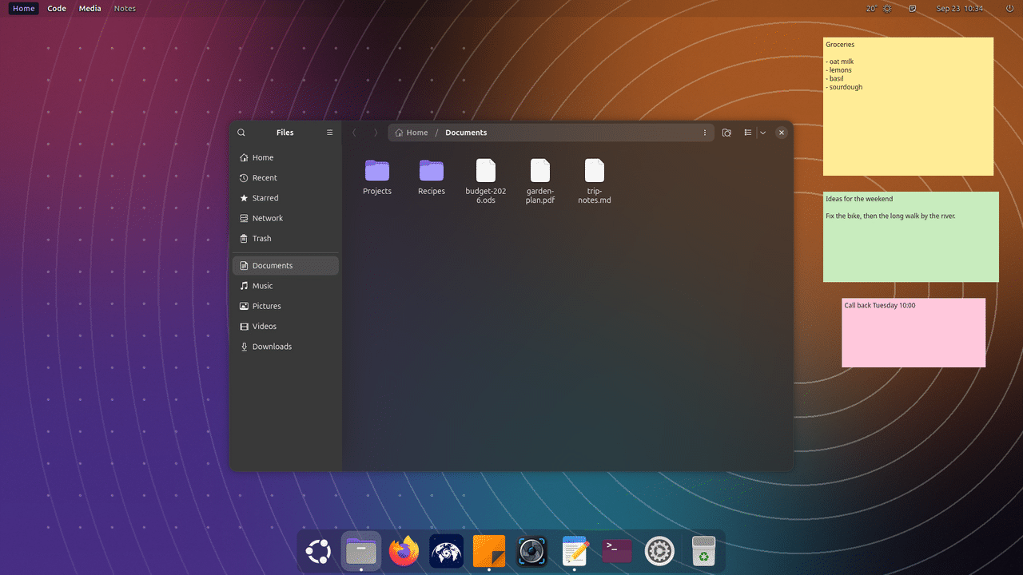Select the Recipes folder icon

[x=432, y=170]
